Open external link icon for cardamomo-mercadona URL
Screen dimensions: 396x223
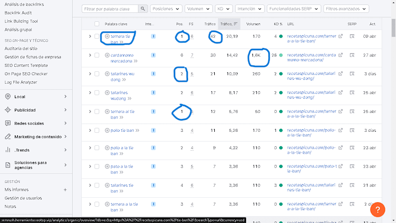point(341,55)
